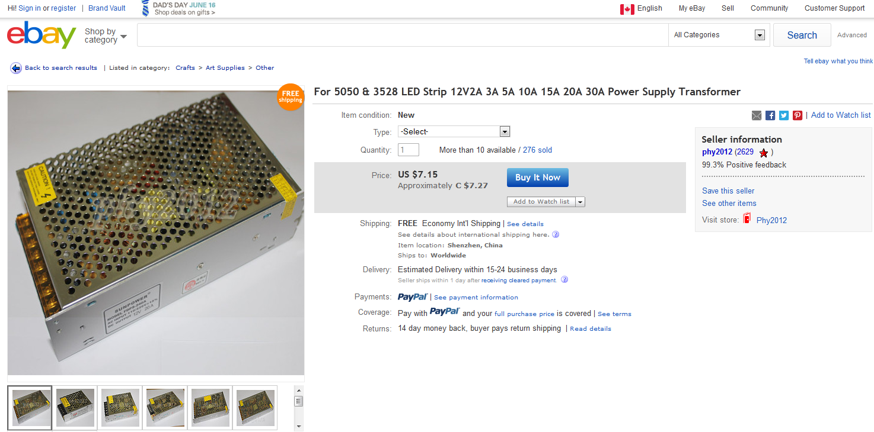Share this item on Facebook

(770, 115)
